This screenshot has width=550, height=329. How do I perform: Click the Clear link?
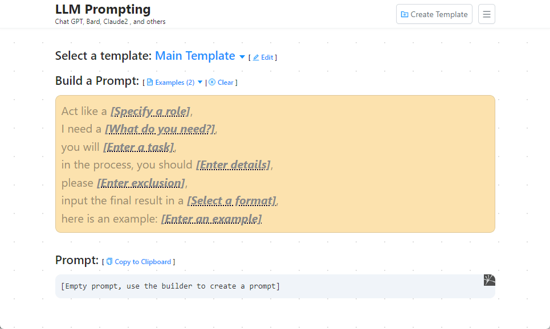click(x=225, y=83)
